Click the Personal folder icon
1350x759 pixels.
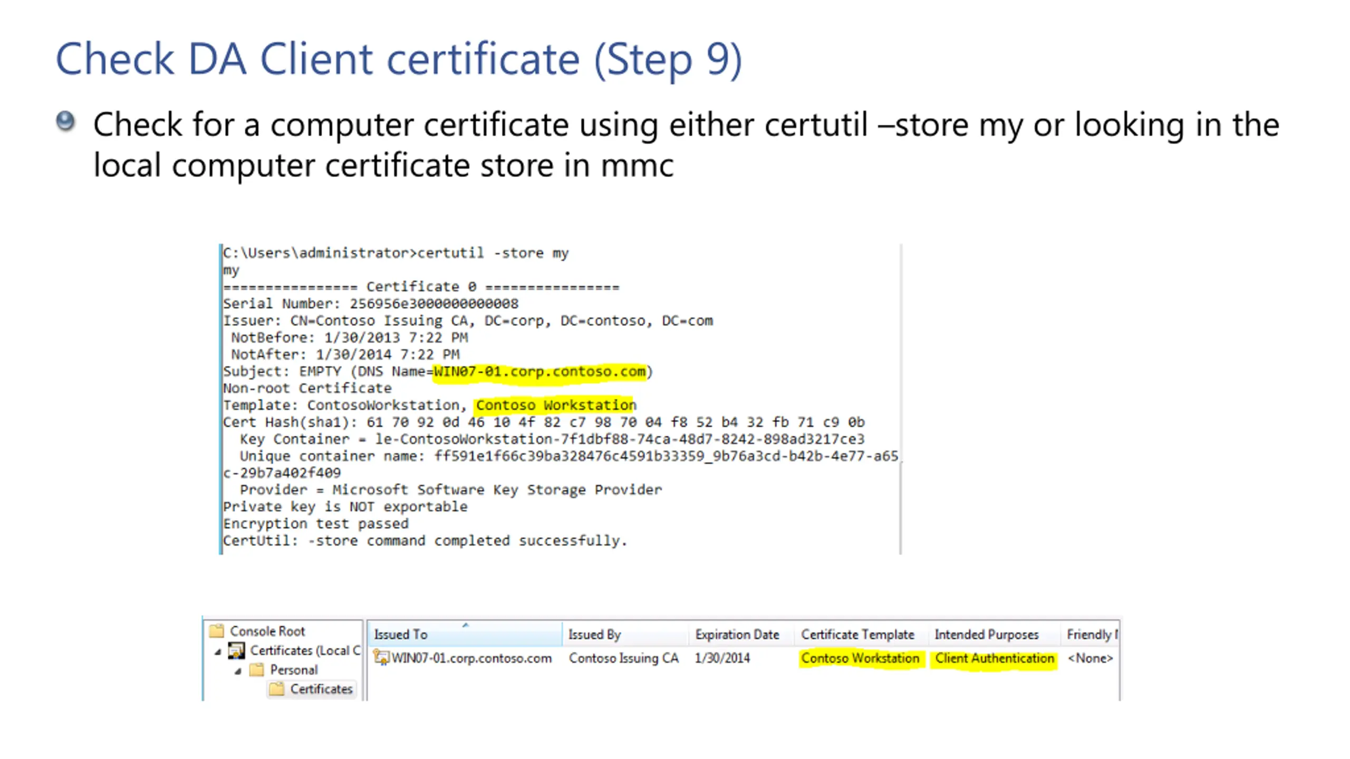[257, 670]
